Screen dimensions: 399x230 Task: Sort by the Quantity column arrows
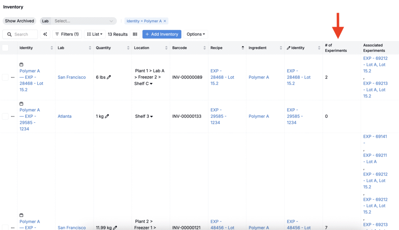click(128, 48)
